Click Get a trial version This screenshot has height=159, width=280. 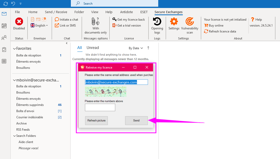pos(127,26)
